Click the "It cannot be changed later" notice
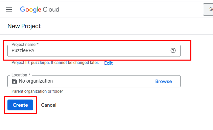 pos(75,63)
